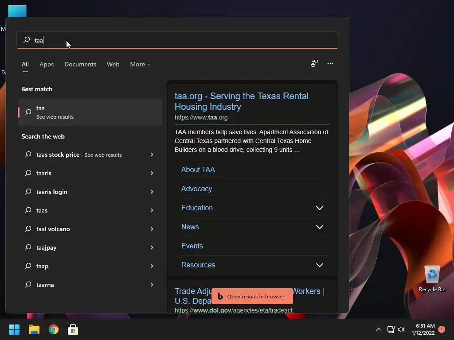Select the taas web suggestion
Screen dimensions: 454x340
[x=90, y=210]
